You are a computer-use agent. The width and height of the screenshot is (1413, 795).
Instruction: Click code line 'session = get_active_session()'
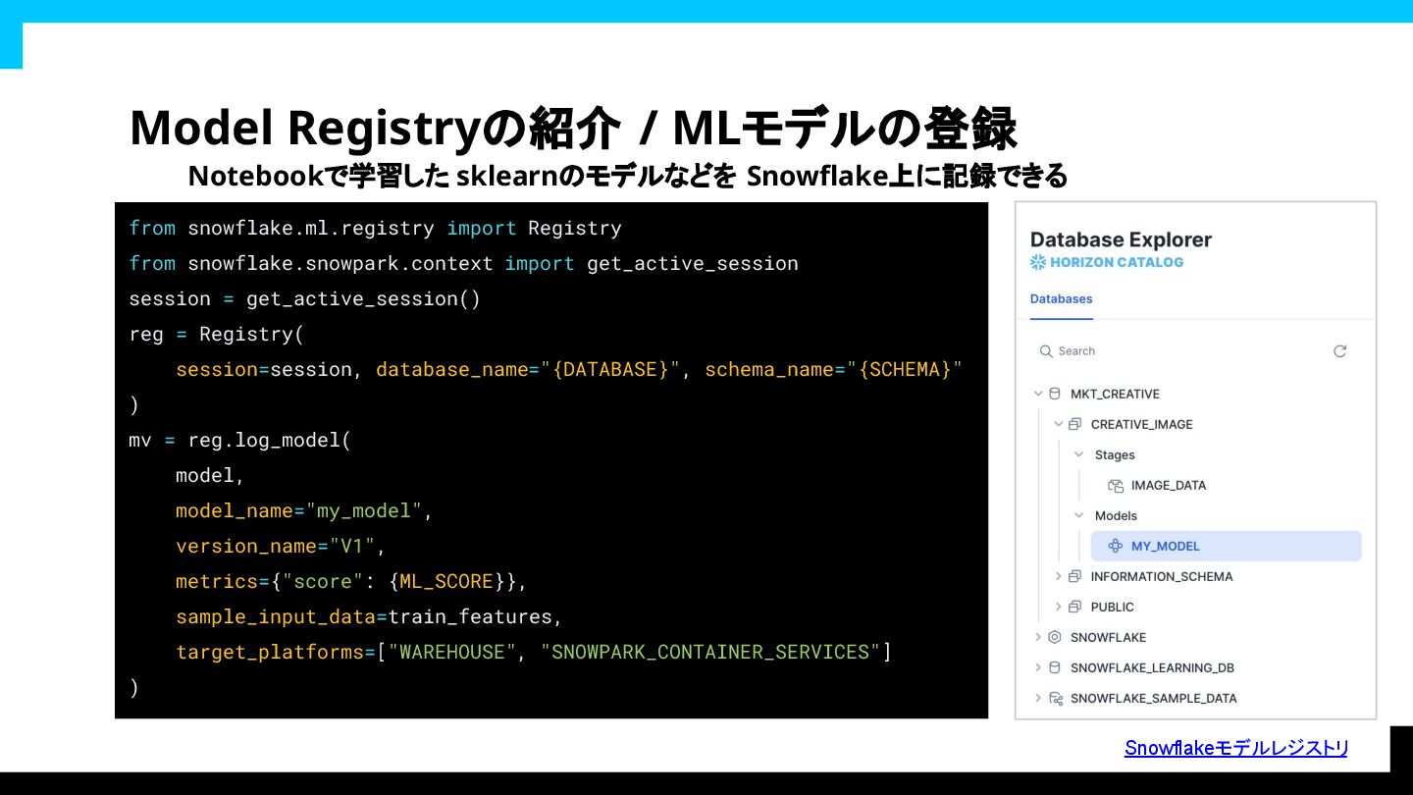305,298
